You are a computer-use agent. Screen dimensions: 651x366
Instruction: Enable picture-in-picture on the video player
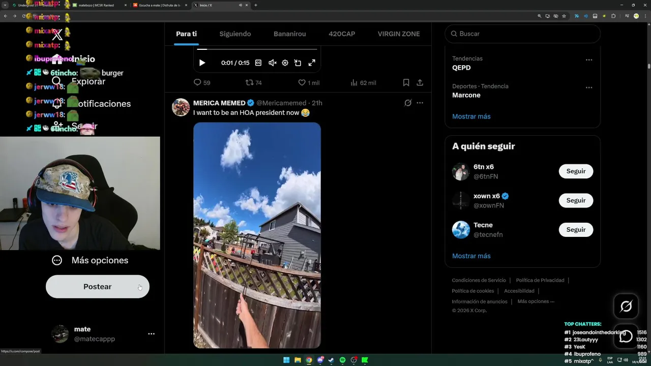298,63
